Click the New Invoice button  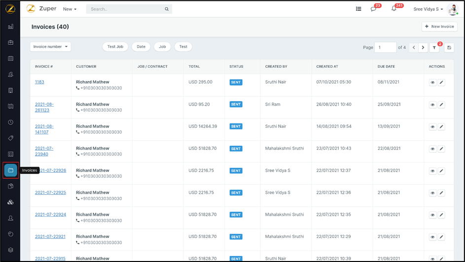[439, 27]
